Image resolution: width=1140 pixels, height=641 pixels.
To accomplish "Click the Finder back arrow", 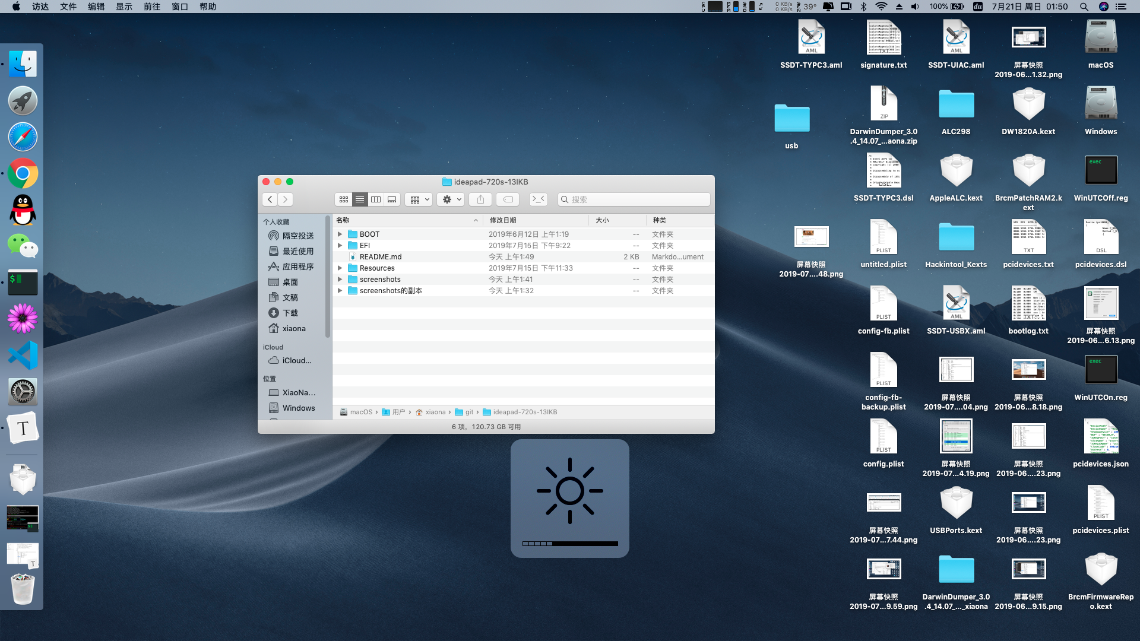I will point(270,199).
